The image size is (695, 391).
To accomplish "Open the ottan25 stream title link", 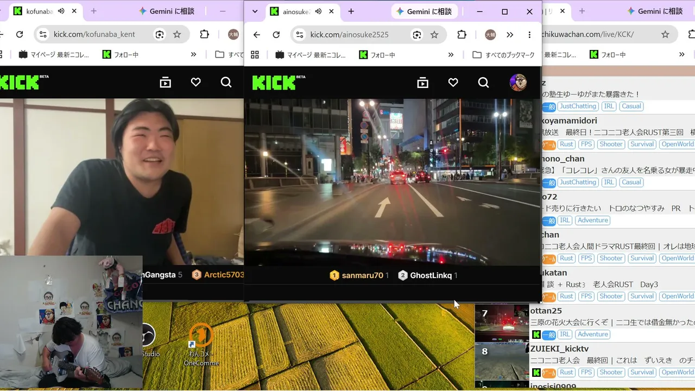I will click(612, 323).
